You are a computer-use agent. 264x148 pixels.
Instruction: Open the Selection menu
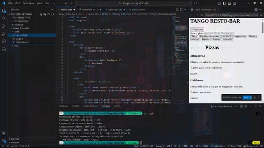[28, 3]
